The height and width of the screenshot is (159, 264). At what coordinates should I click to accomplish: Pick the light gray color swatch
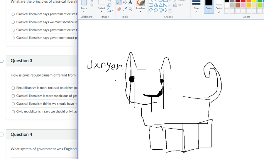(232, 5)
